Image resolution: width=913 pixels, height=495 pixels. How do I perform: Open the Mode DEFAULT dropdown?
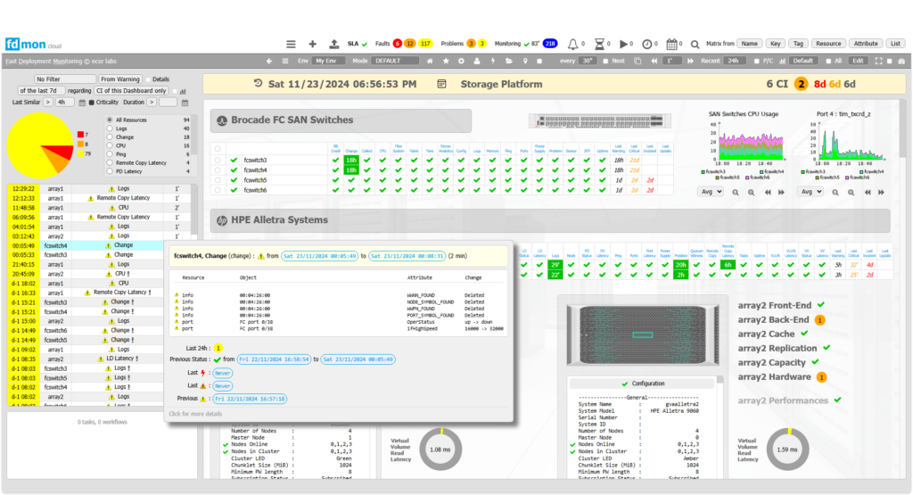coord(395,61)
